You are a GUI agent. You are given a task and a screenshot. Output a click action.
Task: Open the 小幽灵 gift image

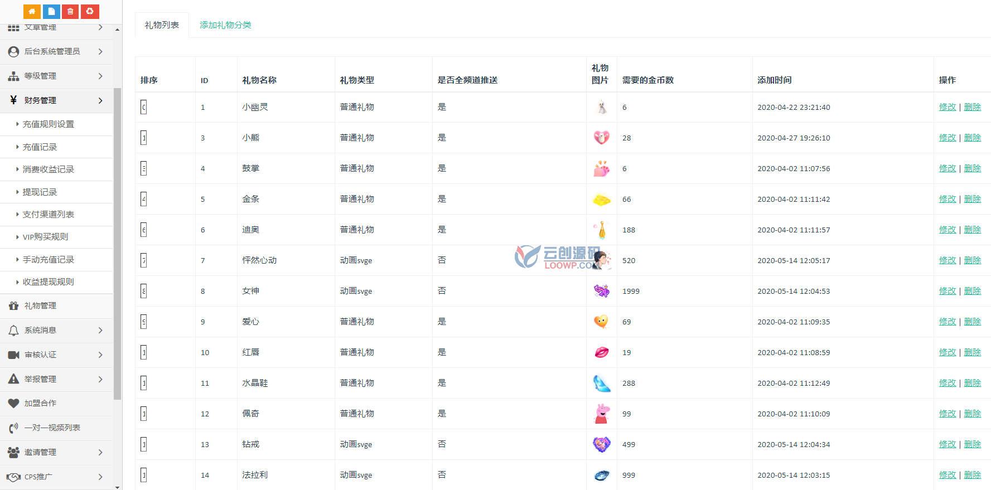pyautogui.click(x=602, y=107)
